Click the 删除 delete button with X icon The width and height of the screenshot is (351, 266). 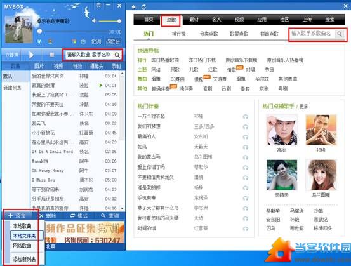(x=48, y=216)
